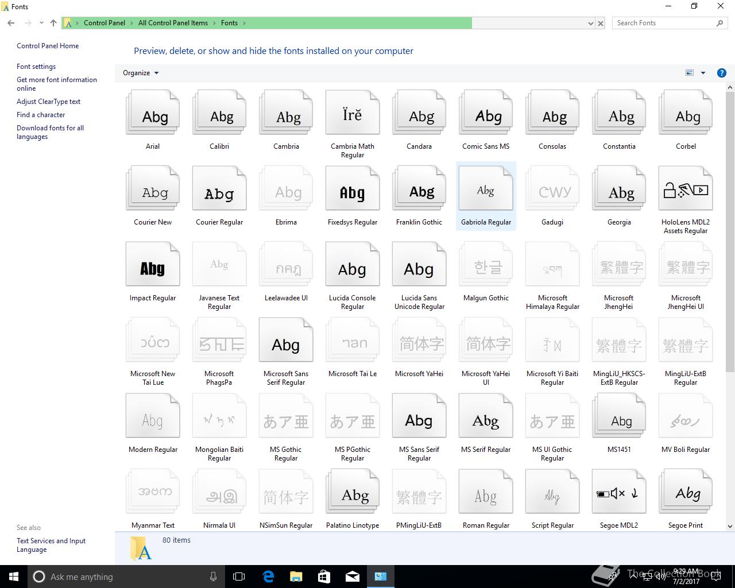Select the Lucida Console Regular font
The height and width of the screenshot is (588, 735).
click(353, 276)
